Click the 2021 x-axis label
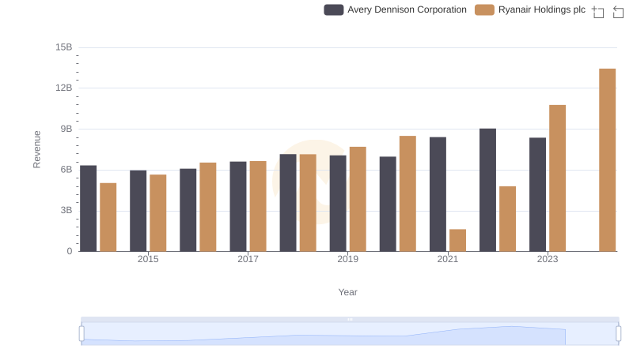 click(447, 259)
